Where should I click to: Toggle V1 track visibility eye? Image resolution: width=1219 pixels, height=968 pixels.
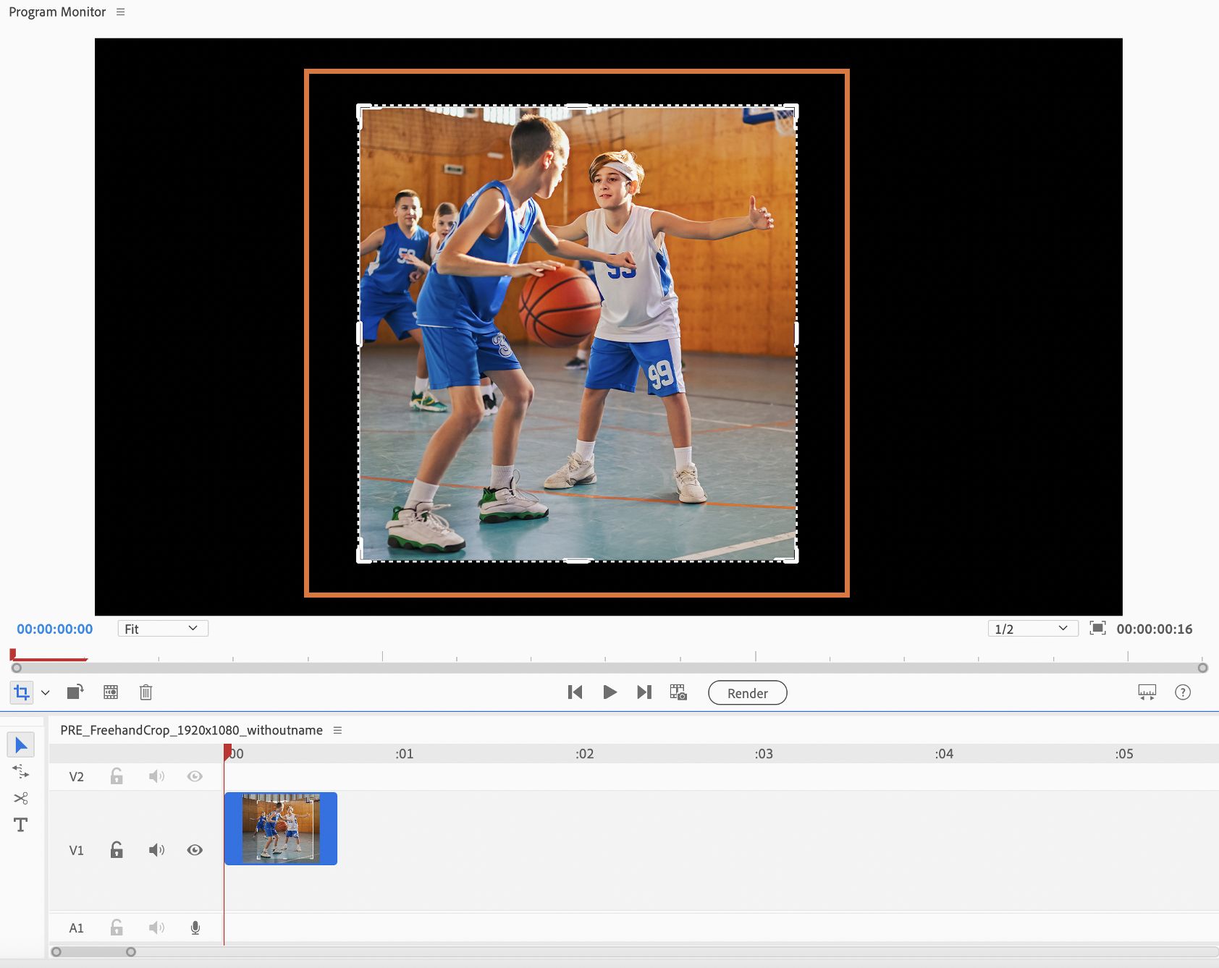coord(195,850)
